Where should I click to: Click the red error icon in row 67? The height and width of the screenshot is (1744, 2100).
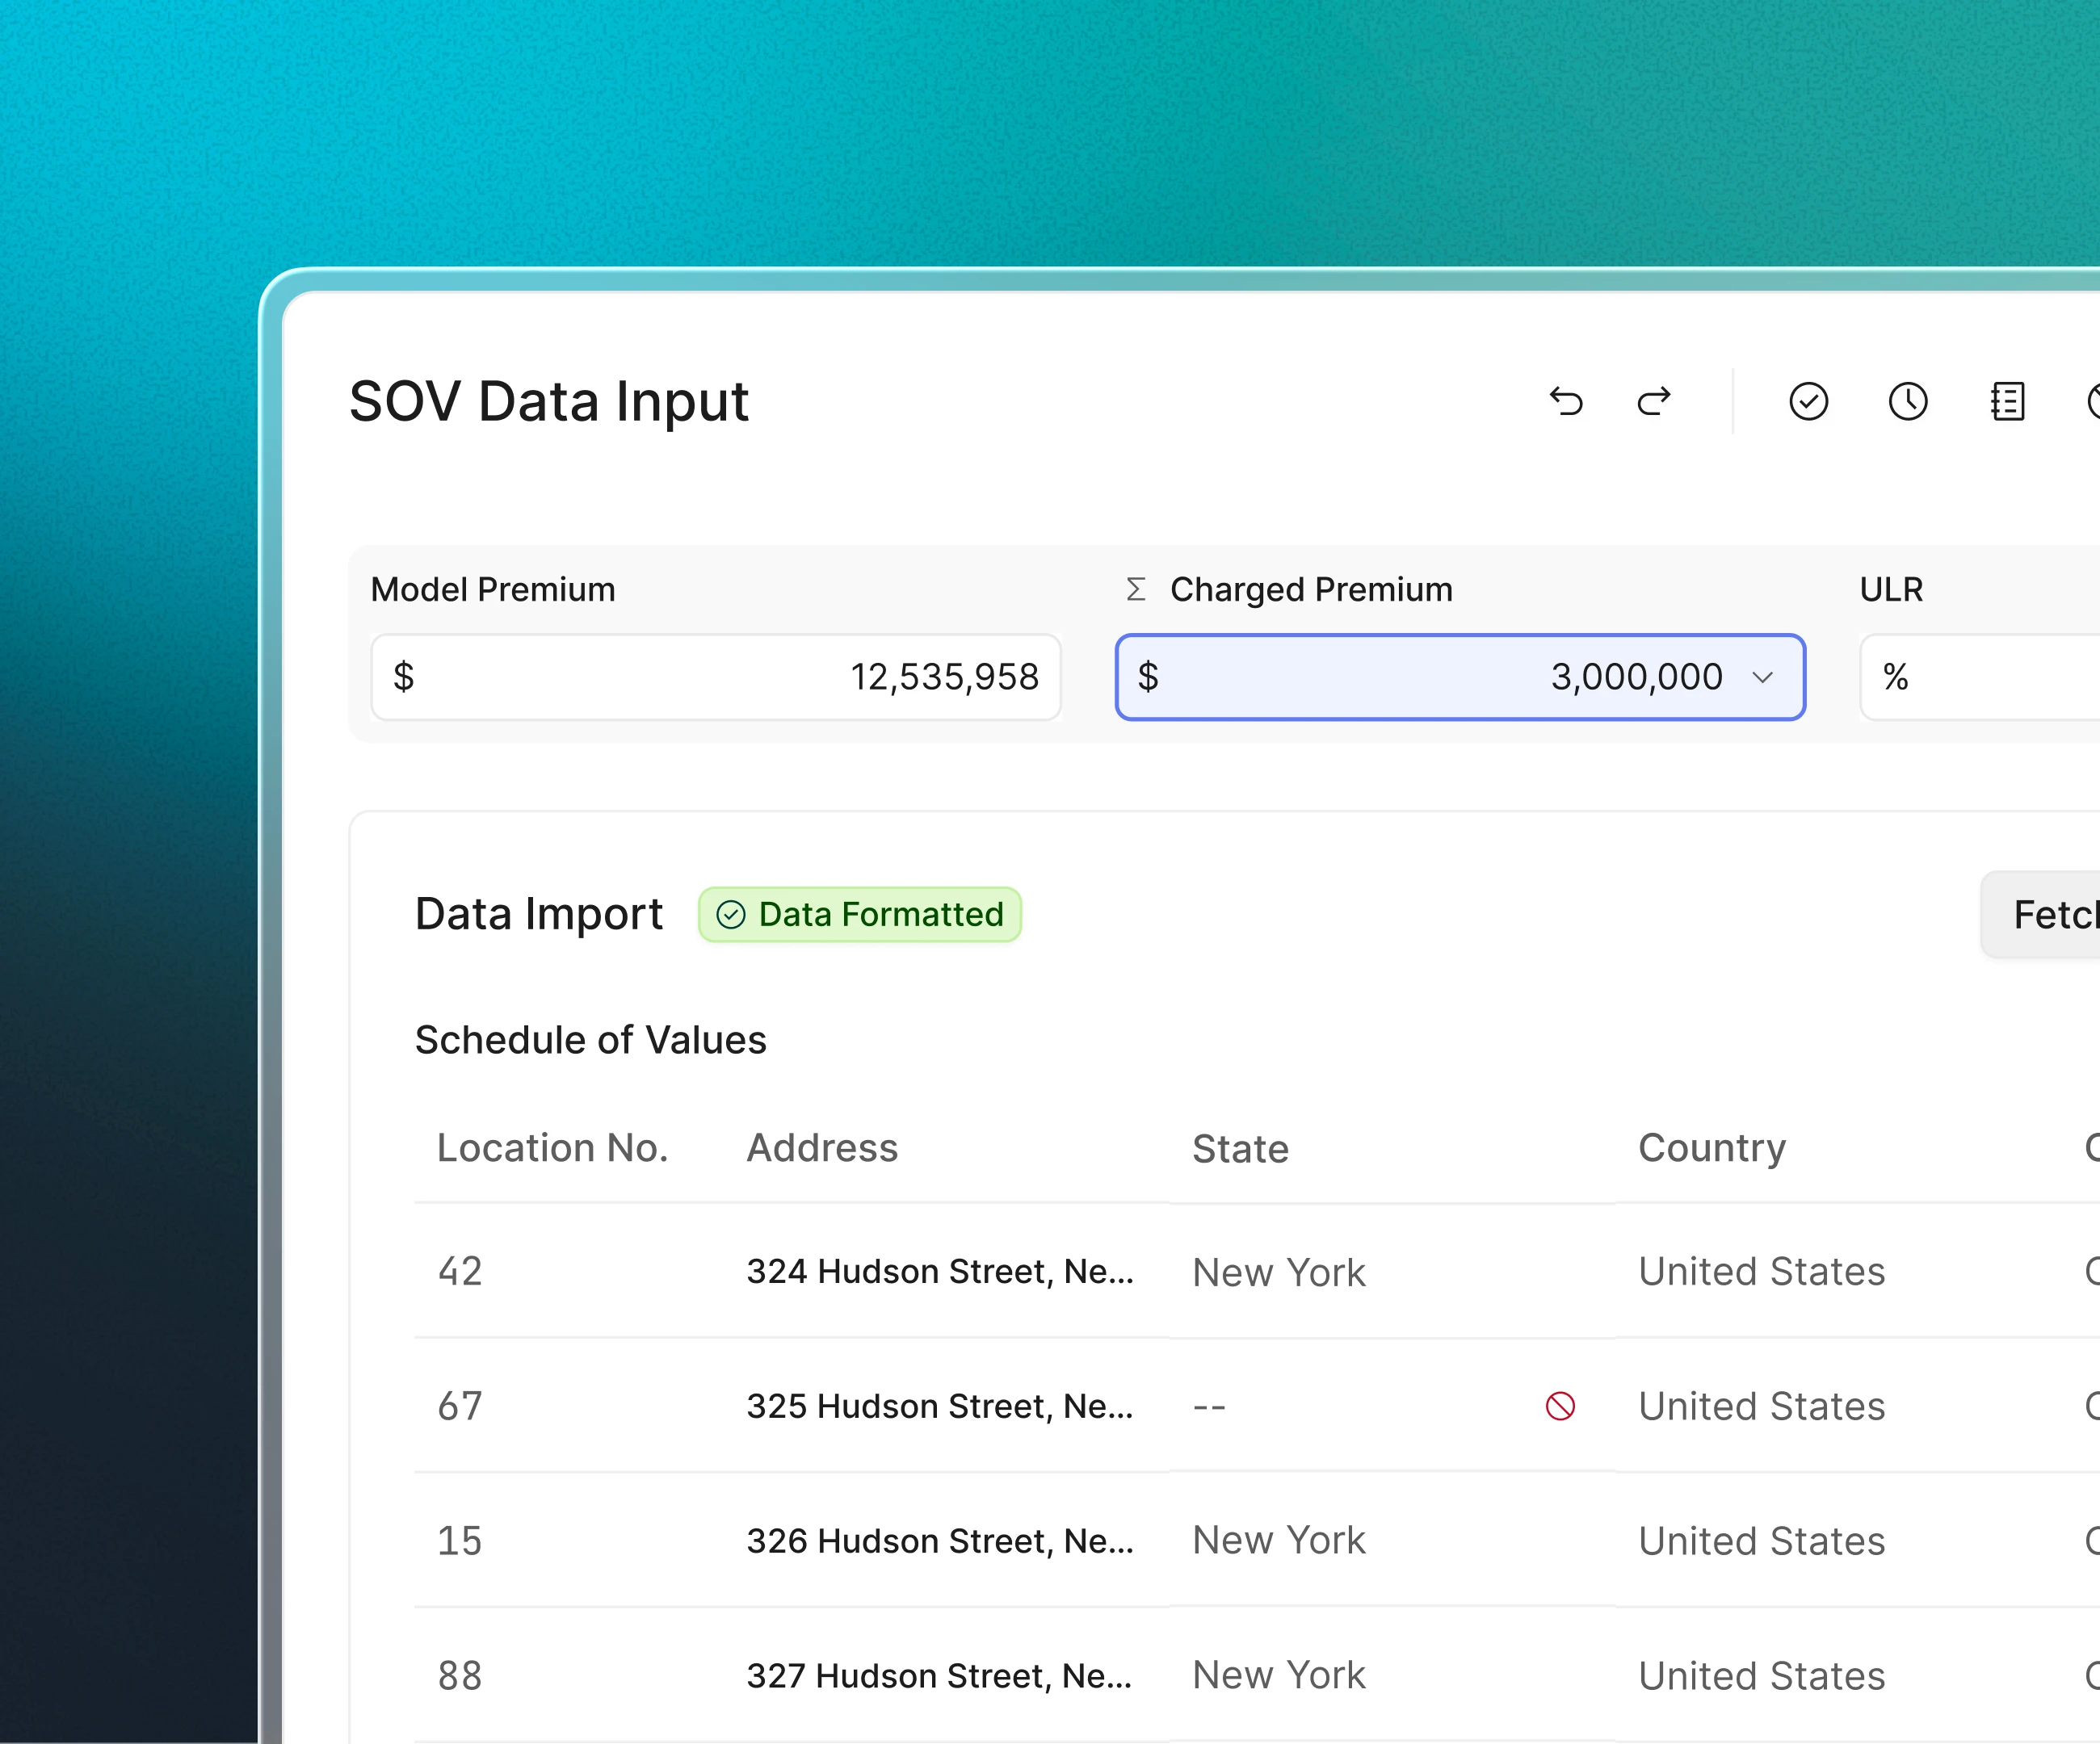[x=1560, y=1407]
